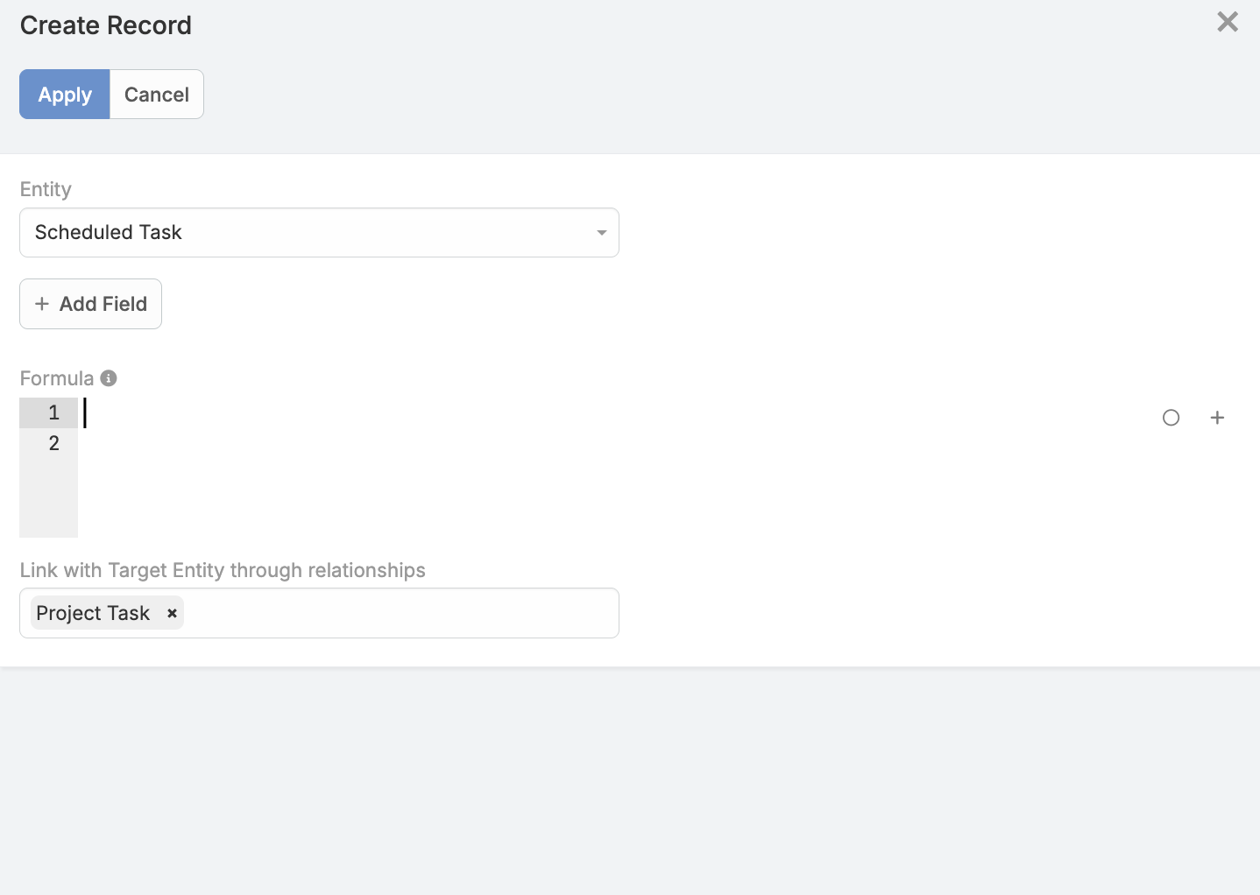Remove the Project Task tag with its x
The image size is (1260, 895).
tap(173, 613)
